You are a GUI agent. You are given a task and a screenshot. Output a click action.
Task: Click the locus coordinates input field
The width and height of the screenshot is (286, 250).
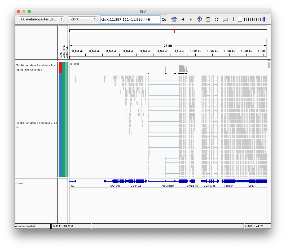(x=130, y=19)
